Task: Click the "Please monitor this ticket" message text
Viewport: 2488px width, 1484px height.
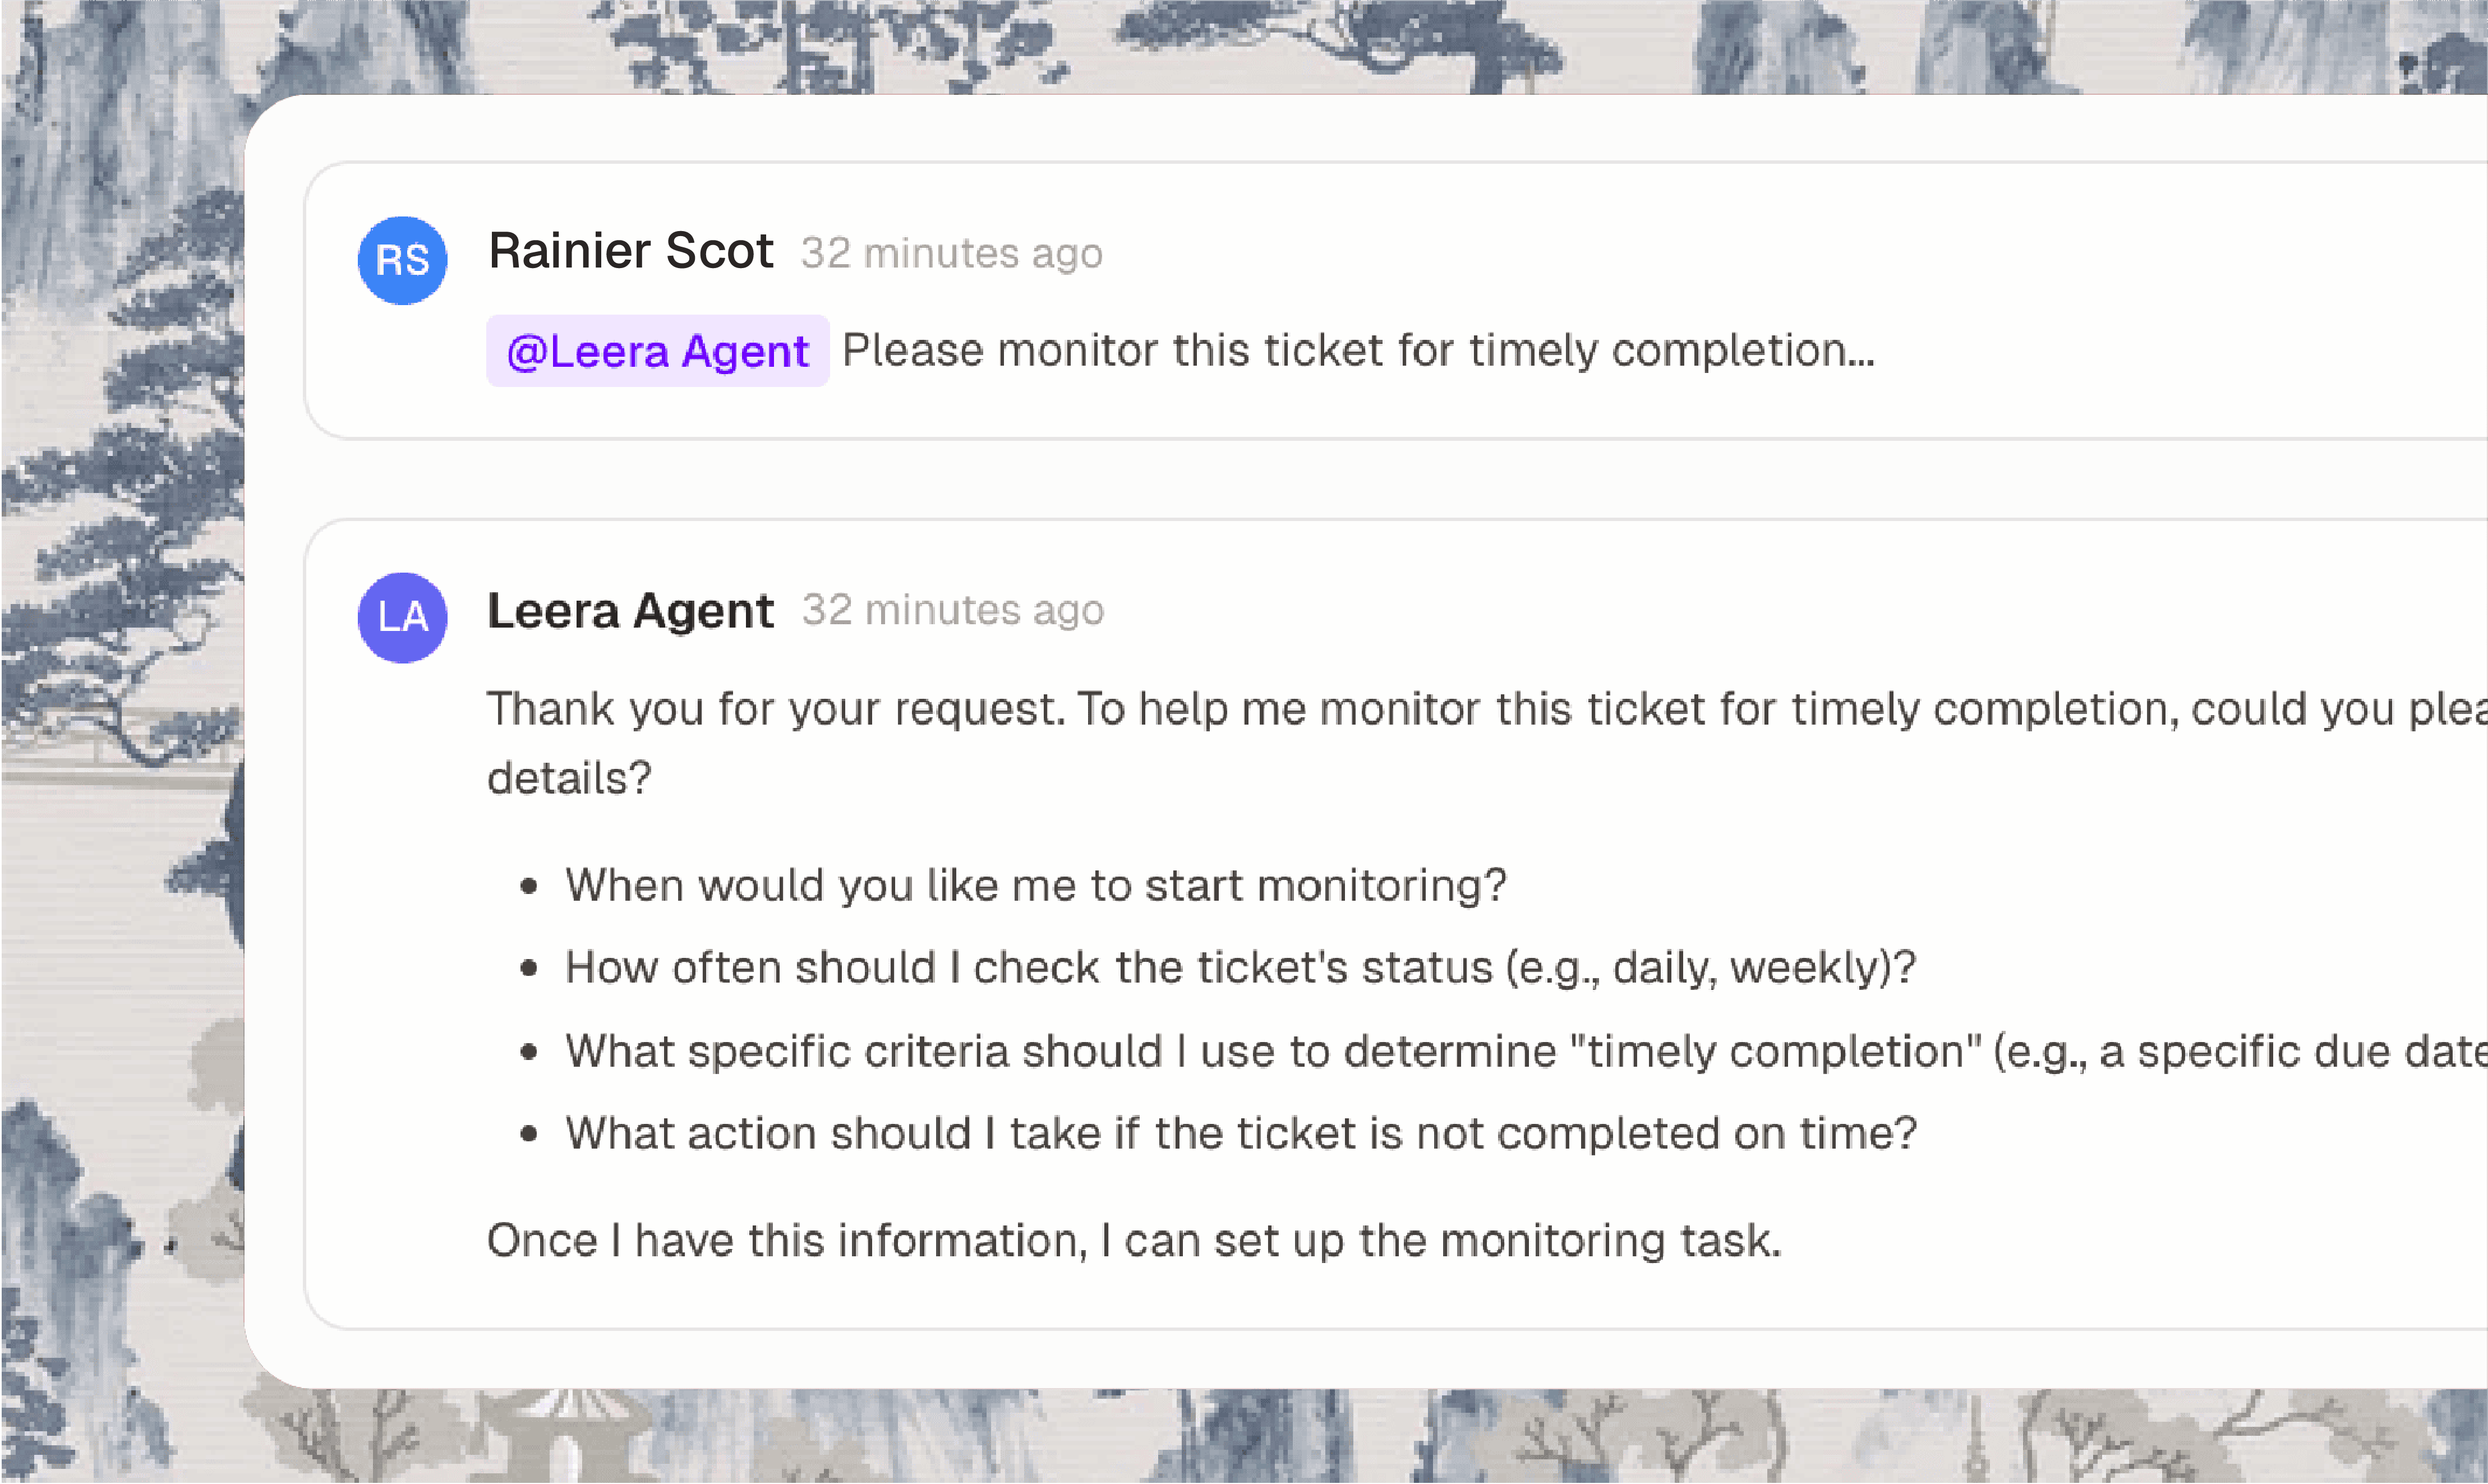Action: click(1357, 351)
